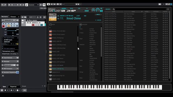Open the Упреждающая запись dropdown
Image resolution: width=173 pixels, height=97 pixels.
10,51
